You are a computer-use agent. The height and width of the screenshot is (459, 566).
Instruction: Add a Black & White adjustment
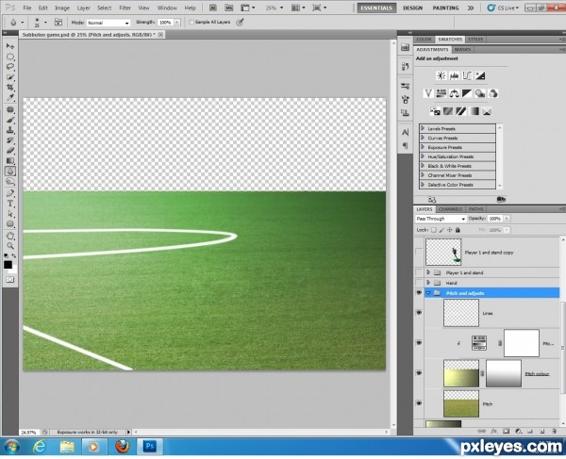(x=467, y=93)
